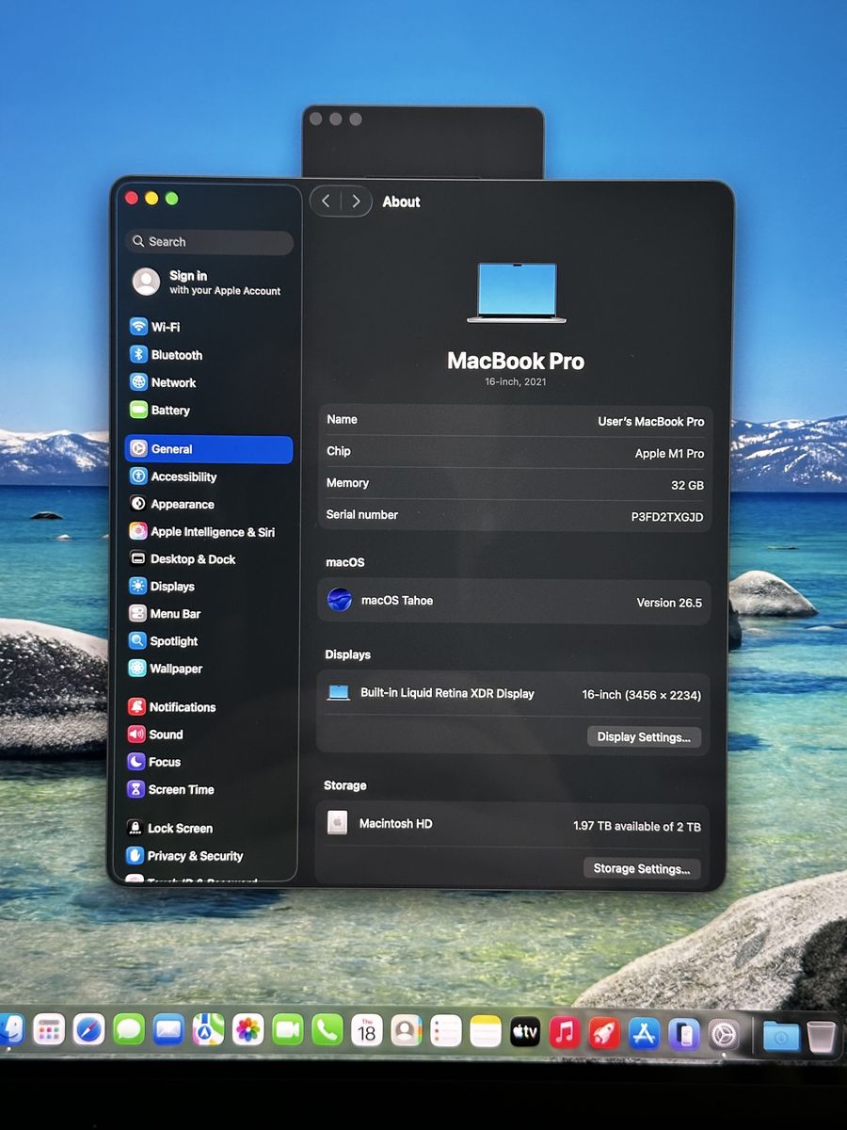The width and height of the screenshot is (847, 1130).
Task: Open FaceTime from the Dock
Action: coord(288,1030)
